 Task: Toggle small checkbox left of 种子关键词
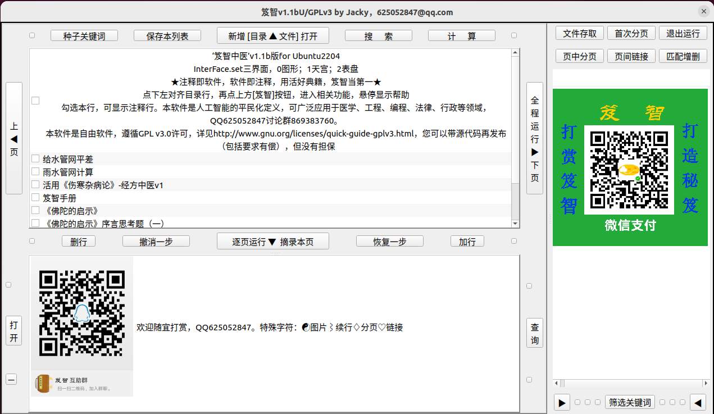(32, 35)
